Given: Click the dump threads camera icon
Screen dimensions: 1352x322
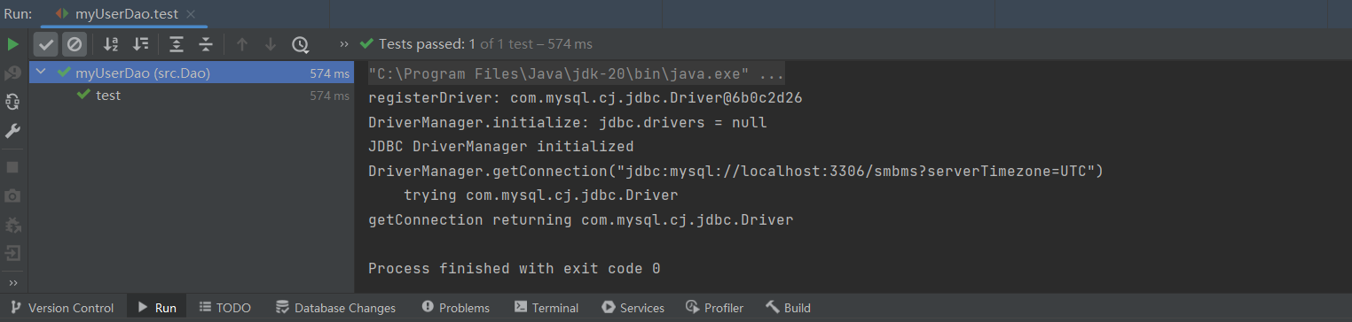Looking at the screenshot, I should pyautogui.click(x=12, y=195).
